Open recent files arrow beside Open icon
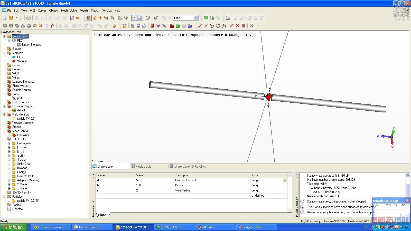This screenshot has width=411, height=231. [16, 18]
